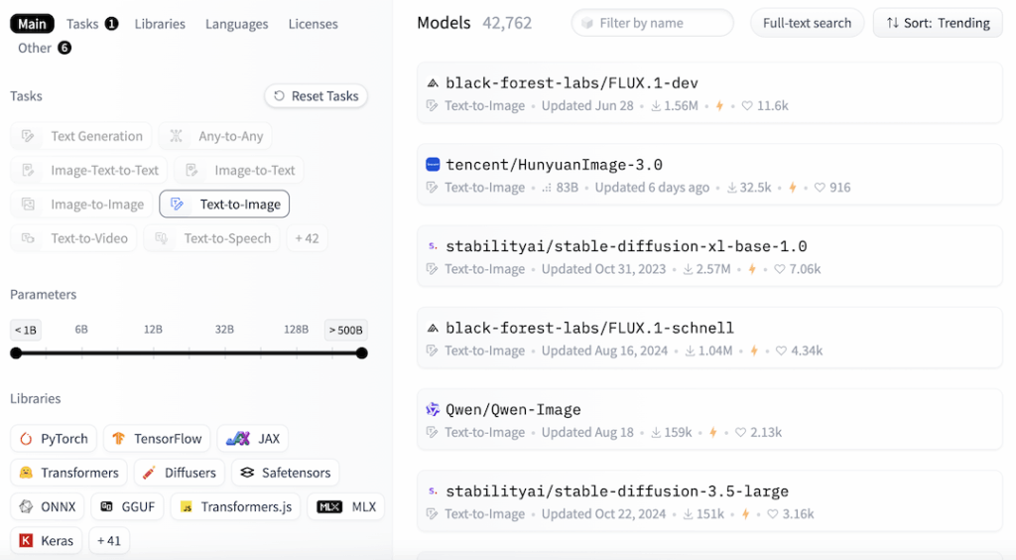This screenshot has height=560, width=1016.
Task: Click the Hugging Face Transformers emoji icon
Action: 26,473
